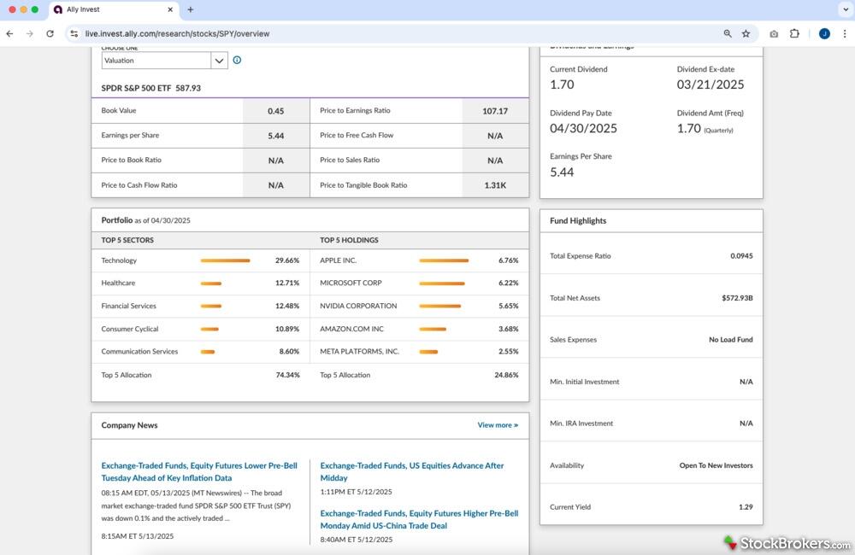
Task: Expand the Valuation dropdown arrow
Action: 220,61
